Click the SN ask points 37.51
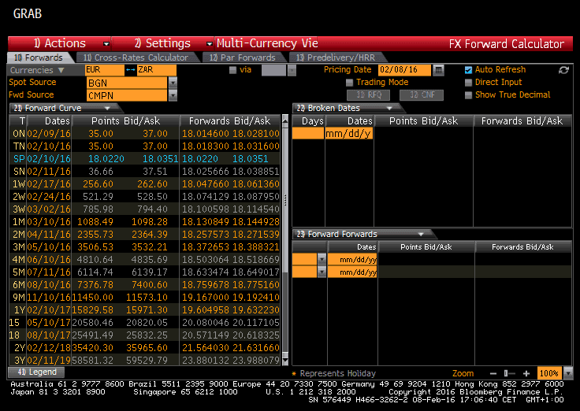 [x=155, y=172]
